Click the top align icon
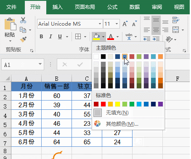191x159 pixels. point(147,19)
